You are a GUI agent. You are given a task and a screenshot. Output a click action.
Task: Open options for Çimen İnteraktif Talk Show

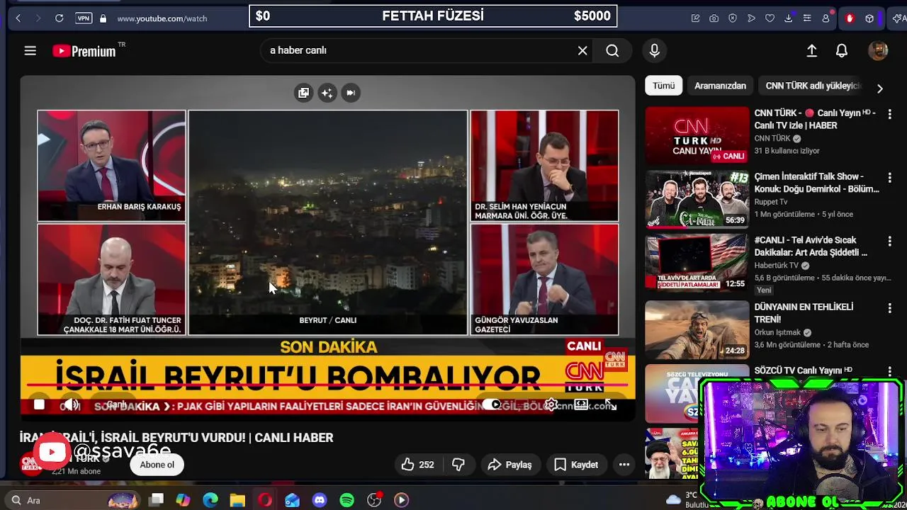890,177
